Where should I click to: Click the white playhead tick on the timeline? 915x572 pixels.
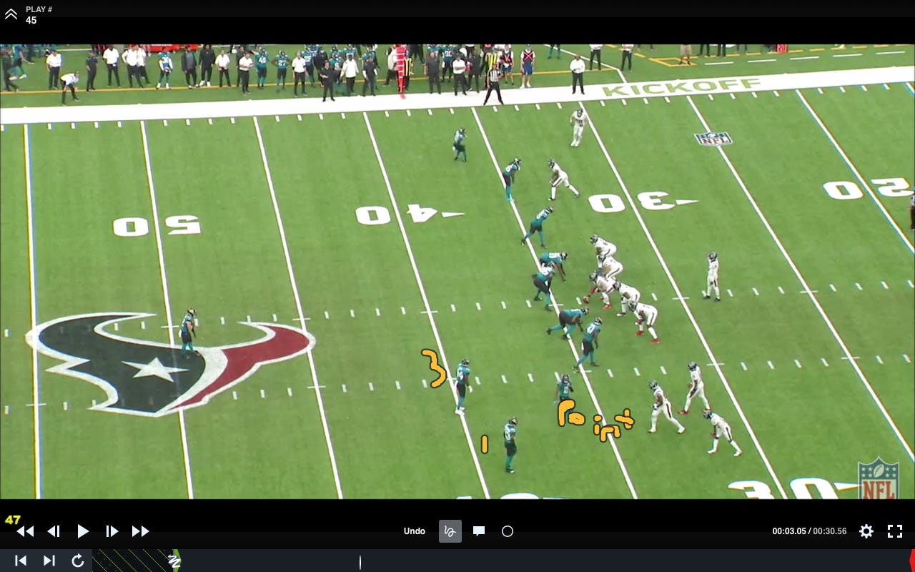[360, 563]
